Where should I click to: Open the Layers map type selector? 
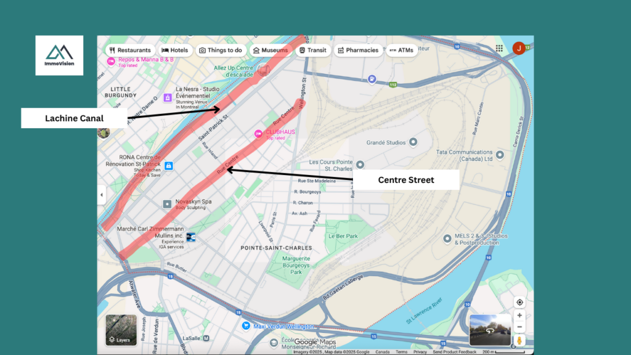tap(121, 330)
